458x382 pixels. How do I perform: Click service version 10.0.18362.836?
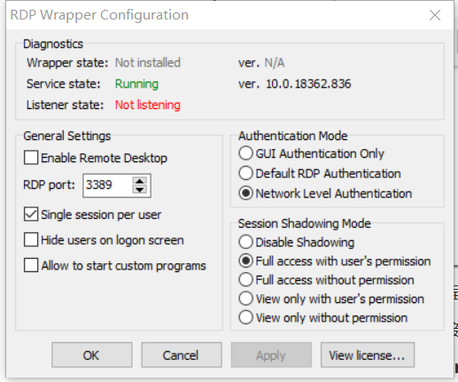pos(308,84)
